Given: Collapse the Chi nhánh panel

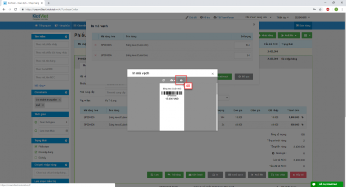Looking at the screenshot, I should point(66,92).
